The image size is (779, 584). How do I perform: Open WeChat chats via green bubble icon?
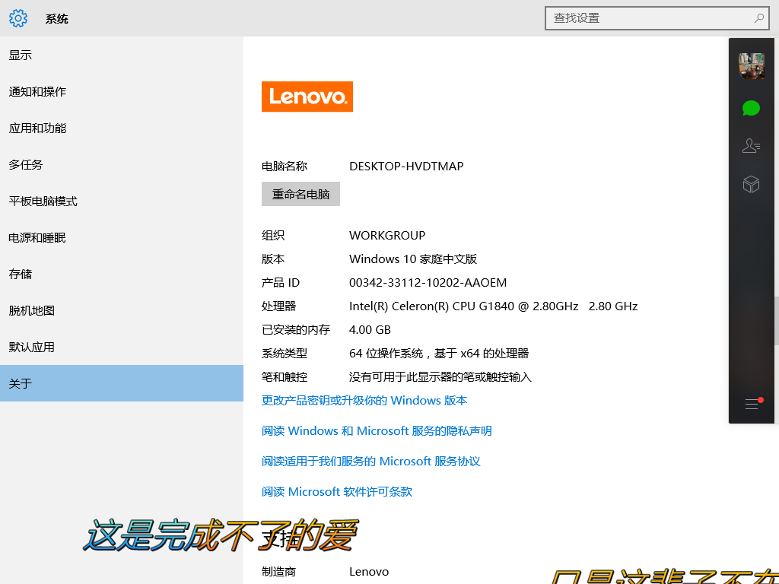pyautogui.click(x=751, y=108)
